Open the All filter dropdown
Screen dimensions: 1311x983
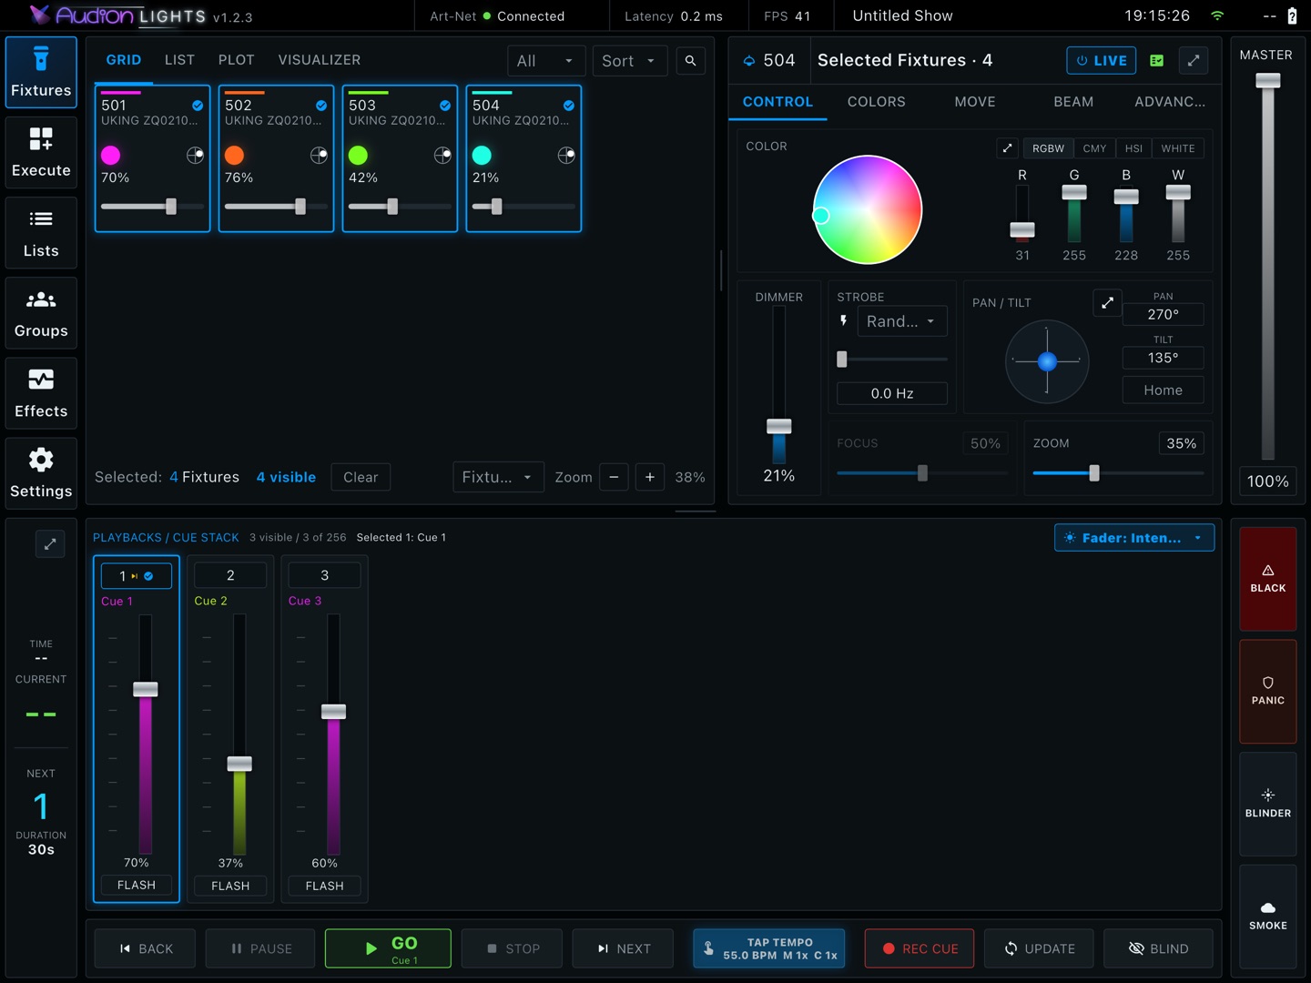point(545,61)
